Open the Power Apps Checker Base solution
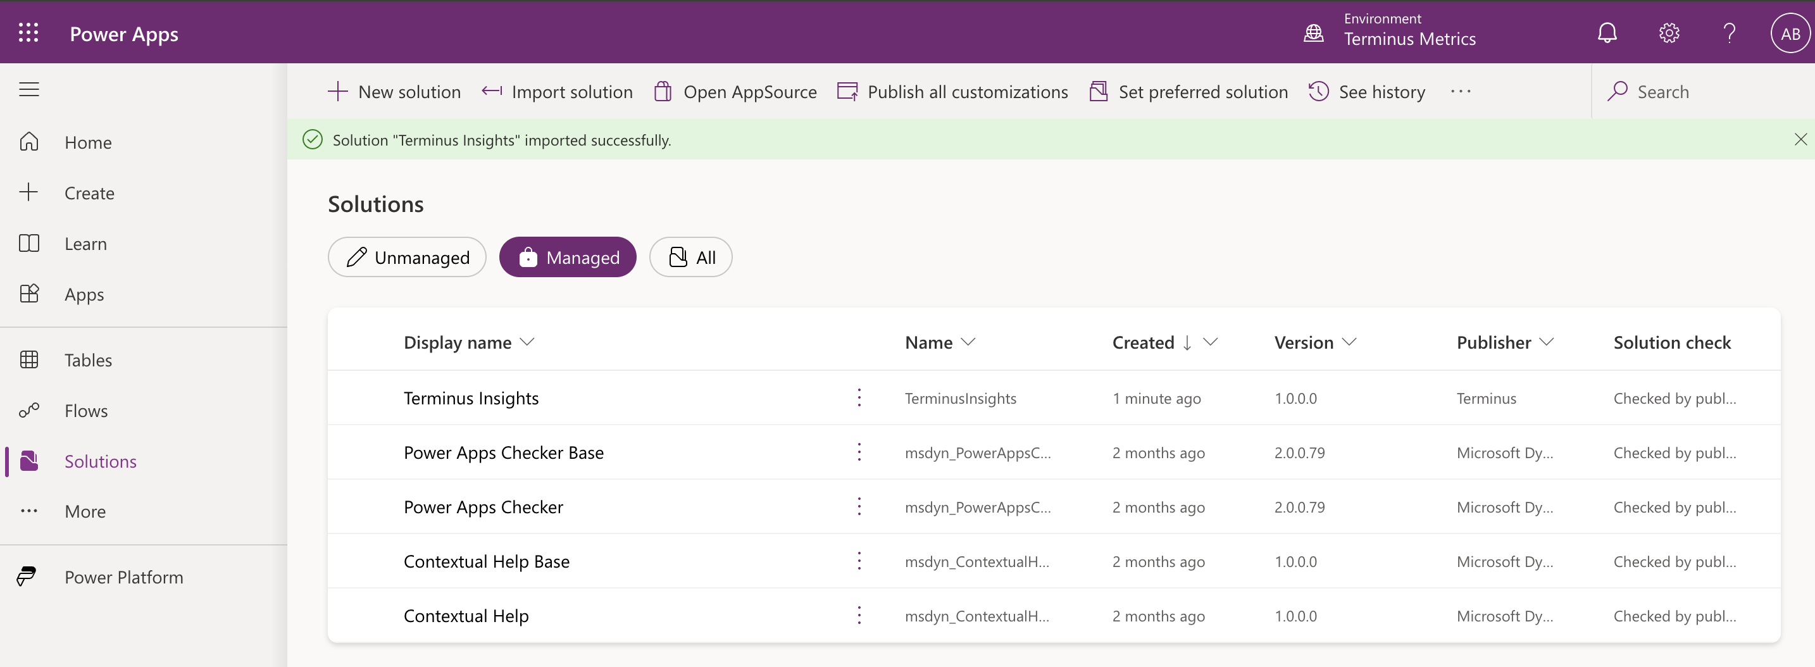Screen dimensions: 1815x667 503,452
